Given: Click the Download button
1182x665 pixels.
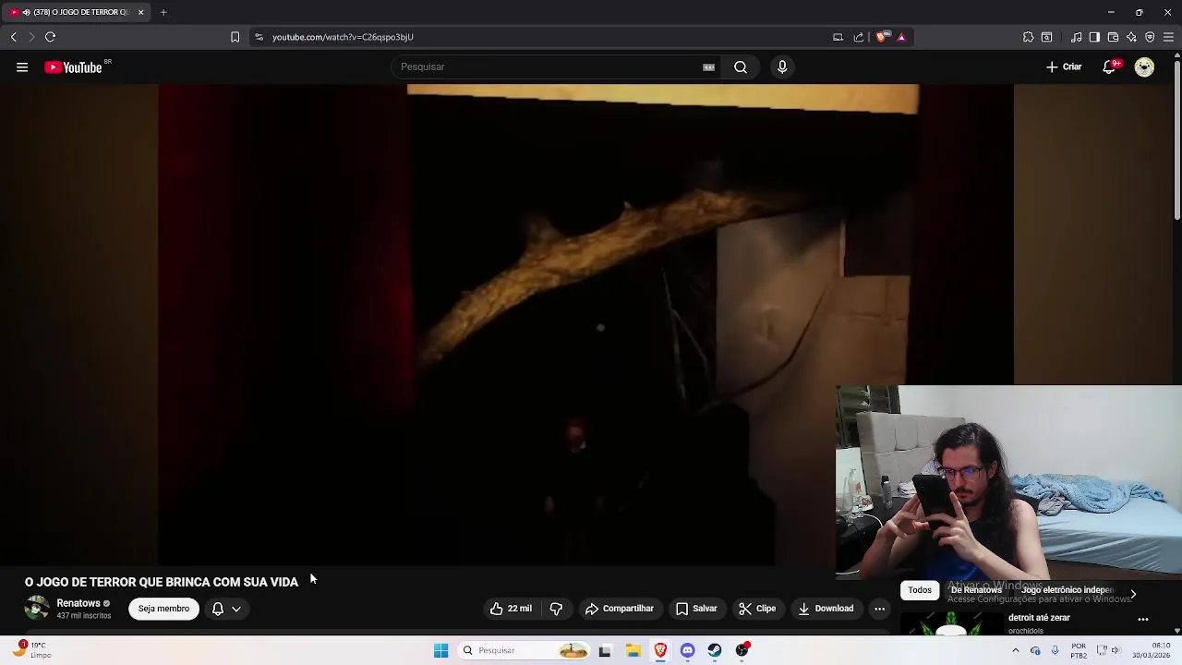Looking at the screenshot, I should pos(826,609).
